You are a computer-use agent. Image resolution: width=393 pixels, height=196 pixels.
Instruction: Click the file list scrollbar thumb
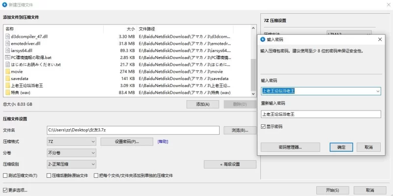(x=253, y=75)
